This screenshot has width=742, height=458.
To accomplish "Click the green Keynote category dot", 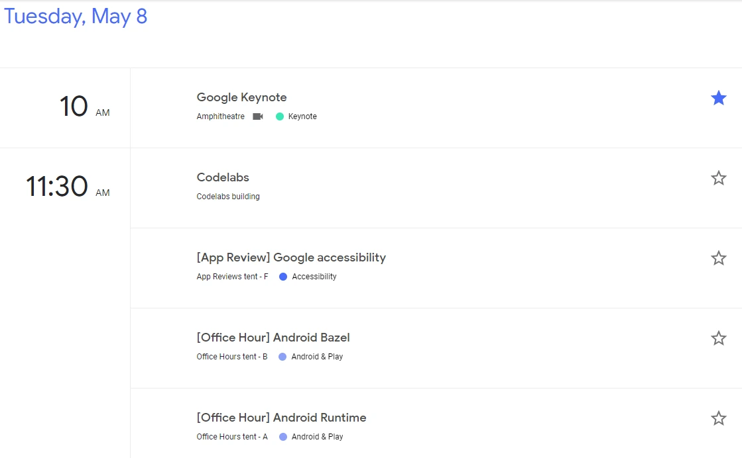I will (x=280, y=116).
